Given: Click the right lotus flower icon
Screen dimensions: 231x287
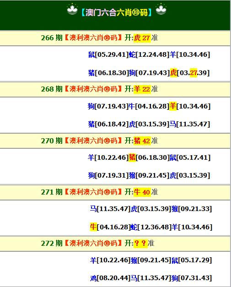Looking at the screenshot, I should tap(161, 9).
